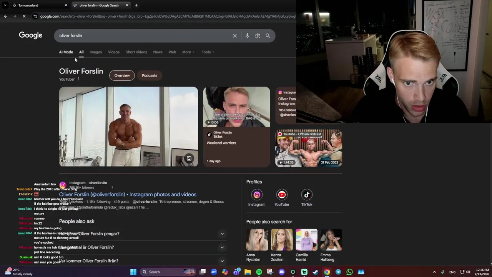Open the Tools dropdown
The width and height of the screenshot is (492, 277).
(208, 52)
